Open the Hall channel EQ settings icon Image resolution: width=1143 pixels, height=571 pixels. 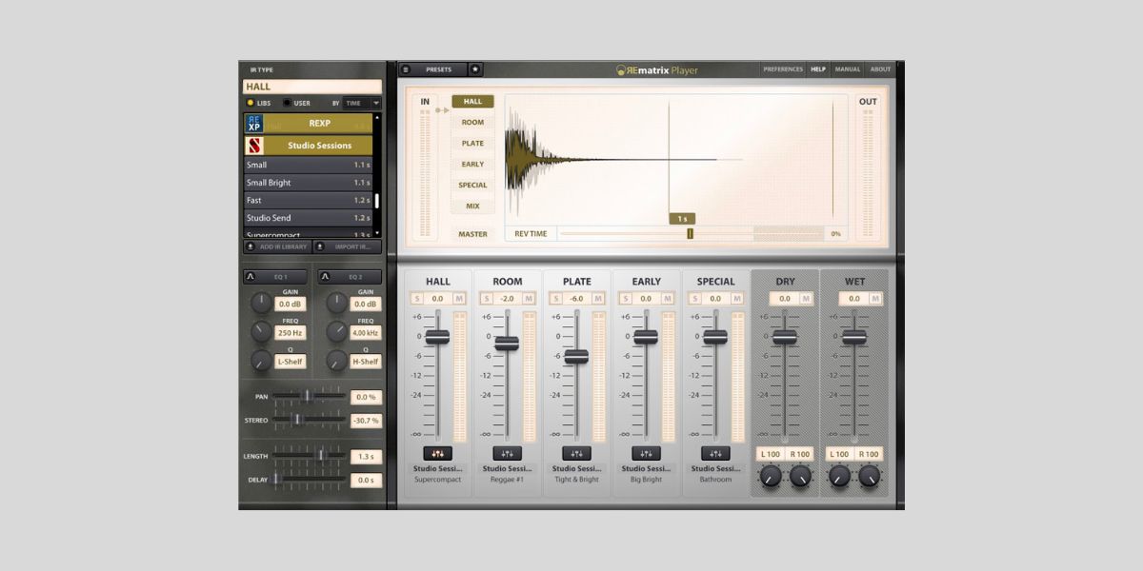[438, 454]
